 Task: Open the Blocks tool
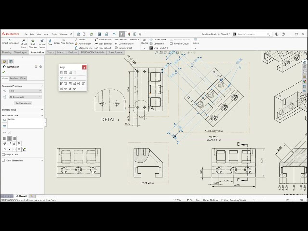coord(144,41)
